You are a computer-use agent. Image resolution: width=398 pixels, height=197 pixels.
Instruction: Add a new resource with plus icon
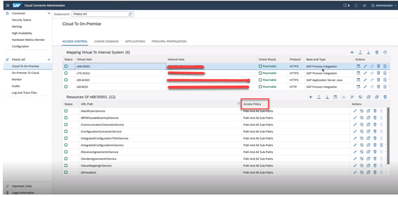[x=311, y=97]
